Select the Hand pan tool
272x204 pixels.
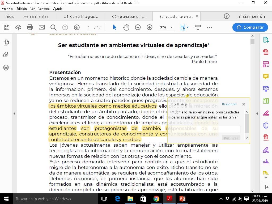click(126, 27)
